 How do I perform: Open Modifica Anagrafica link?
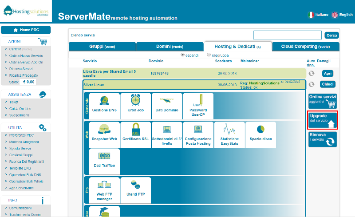[24, 142]
